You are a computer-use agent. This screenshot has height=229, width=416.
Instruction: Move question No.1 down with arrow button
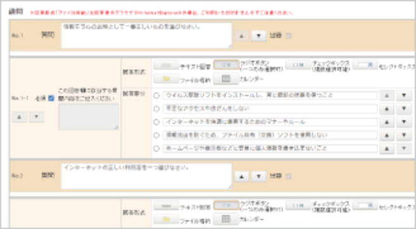point(259,36)
